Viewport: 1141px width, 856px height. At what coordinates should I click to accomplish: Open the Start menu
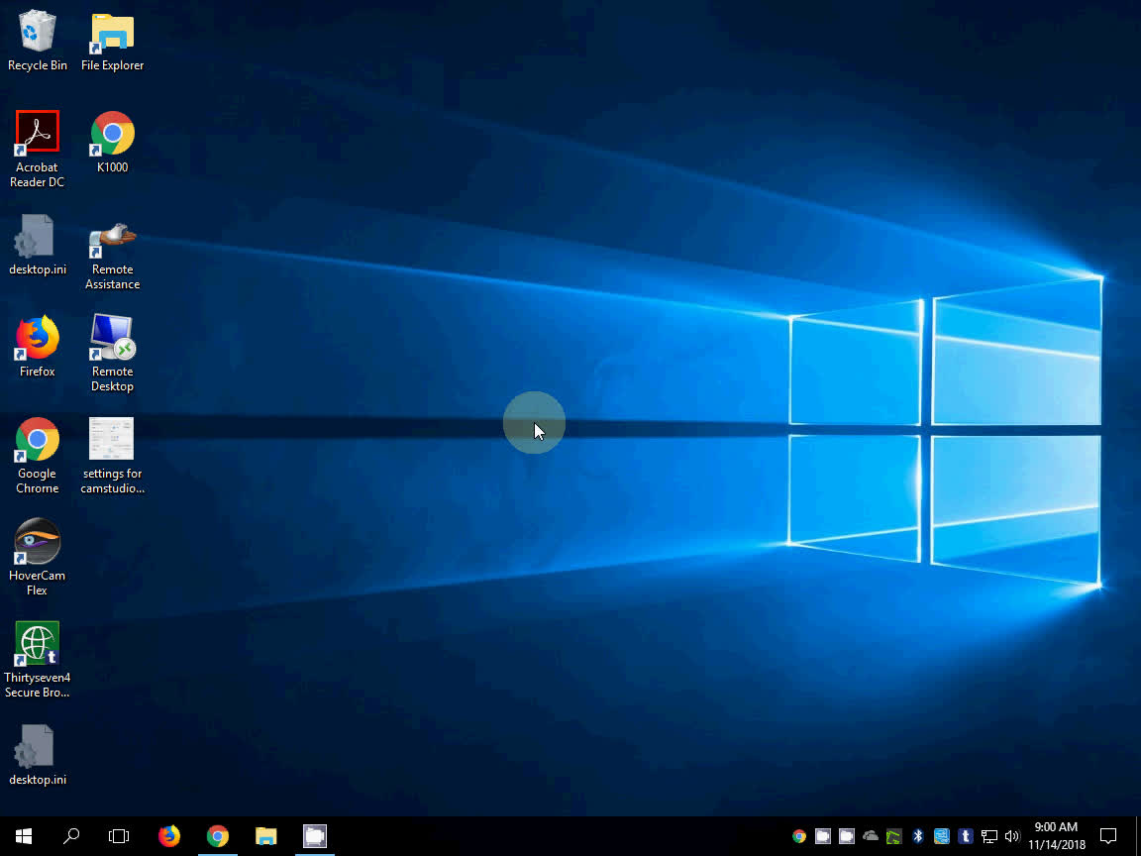[22, 836]
